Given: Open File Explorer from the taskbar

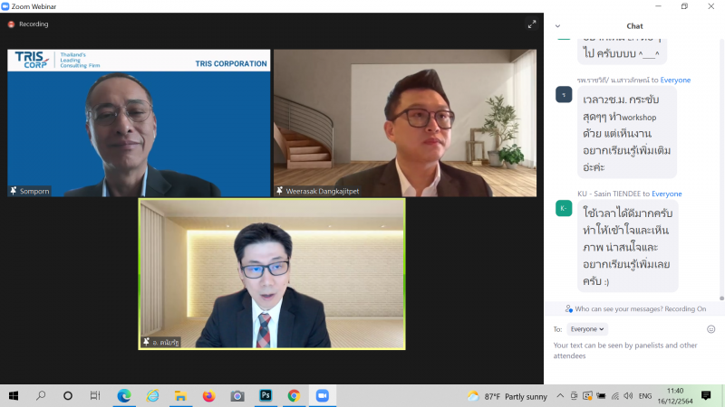Looking at the screenshot, I should click(180, 396).
